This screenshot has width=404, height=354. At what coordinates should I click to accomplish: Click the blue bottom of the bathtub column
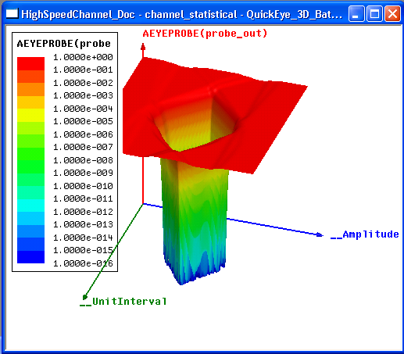(x=194, y=272)
